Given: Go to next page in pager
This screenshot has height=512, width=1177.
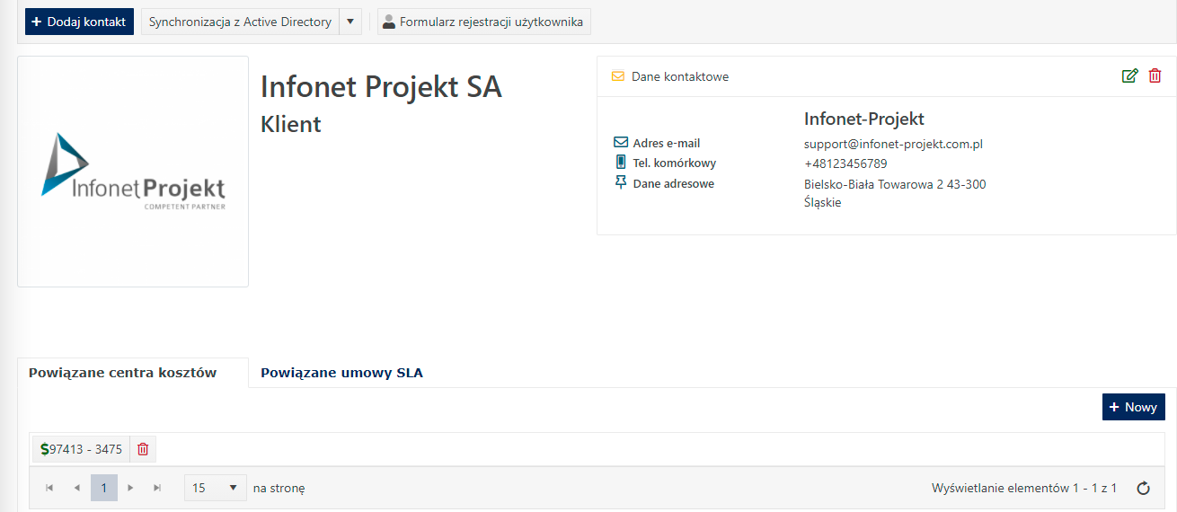Looking at the screenshot, I should tap(131, 488).
